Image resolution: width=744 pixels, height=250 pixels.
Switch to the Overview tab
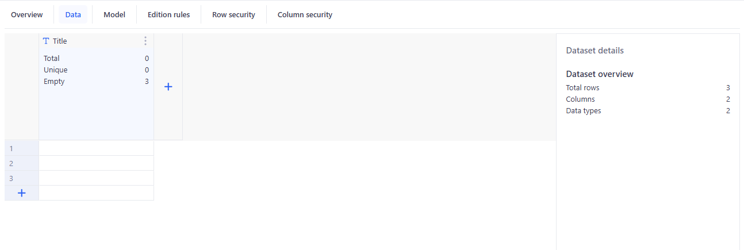coord(27,15)
